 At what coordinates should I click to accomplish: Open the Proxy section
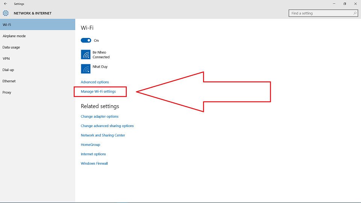coord(38,92)
